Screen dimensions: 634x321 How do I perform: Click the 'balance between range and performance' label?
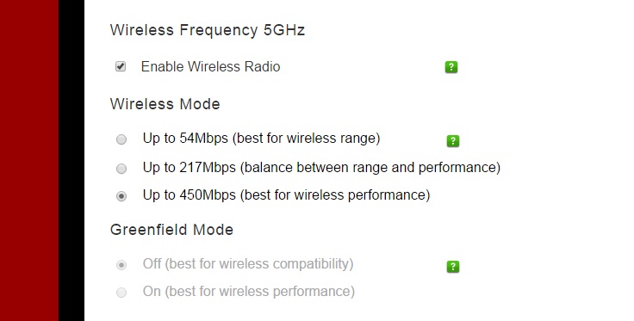click(370, 168)
